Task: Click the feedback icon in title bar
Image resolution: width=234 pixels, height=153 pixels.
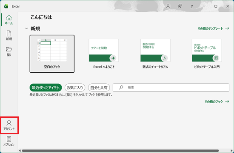Action: [180, 6]
